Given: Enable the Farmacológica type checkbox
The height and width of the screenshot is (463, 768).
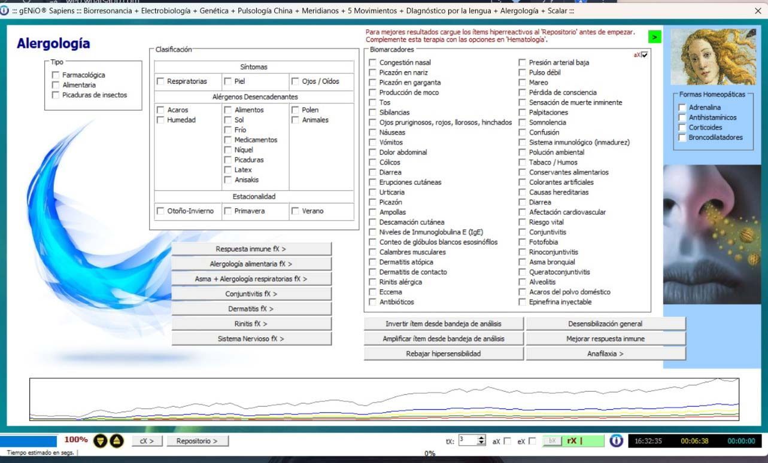Looking at the screenshot, I should pyautogui.click(x=56, y=75).
